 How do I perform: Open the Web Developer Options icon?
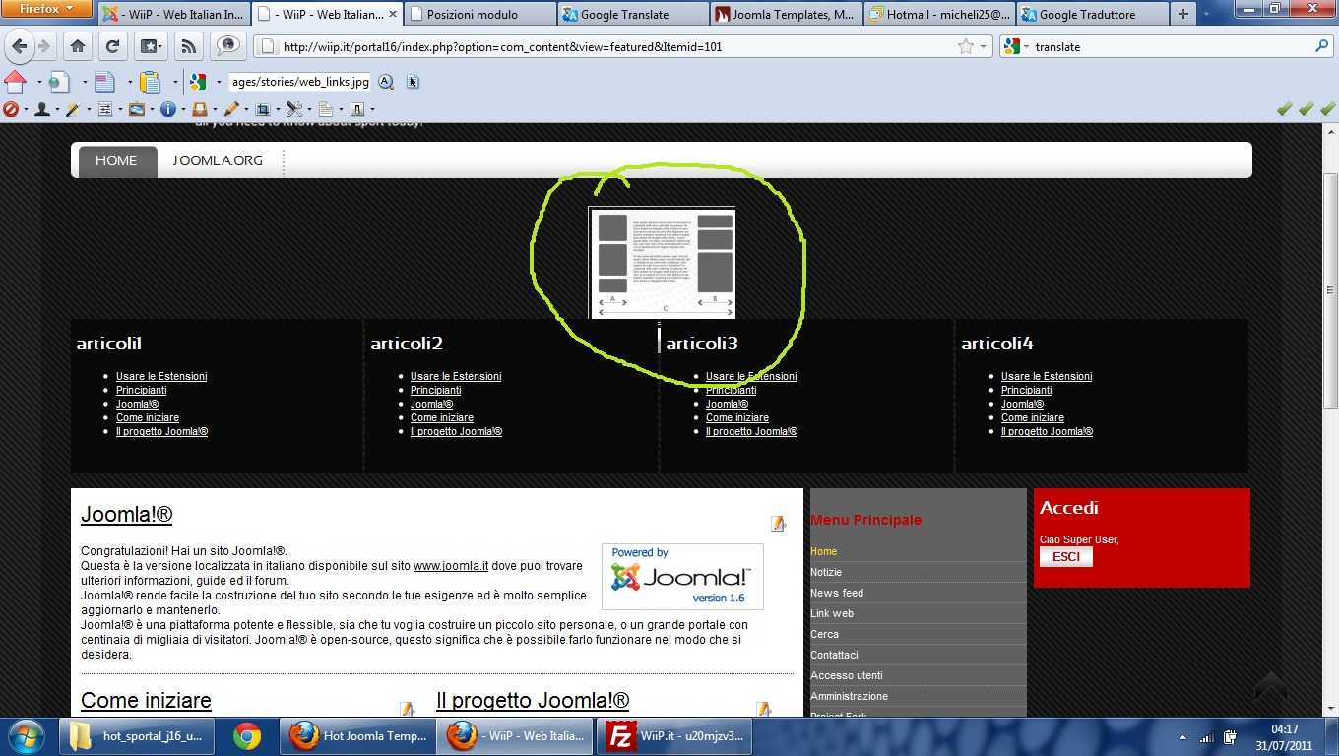coord(356,109)
